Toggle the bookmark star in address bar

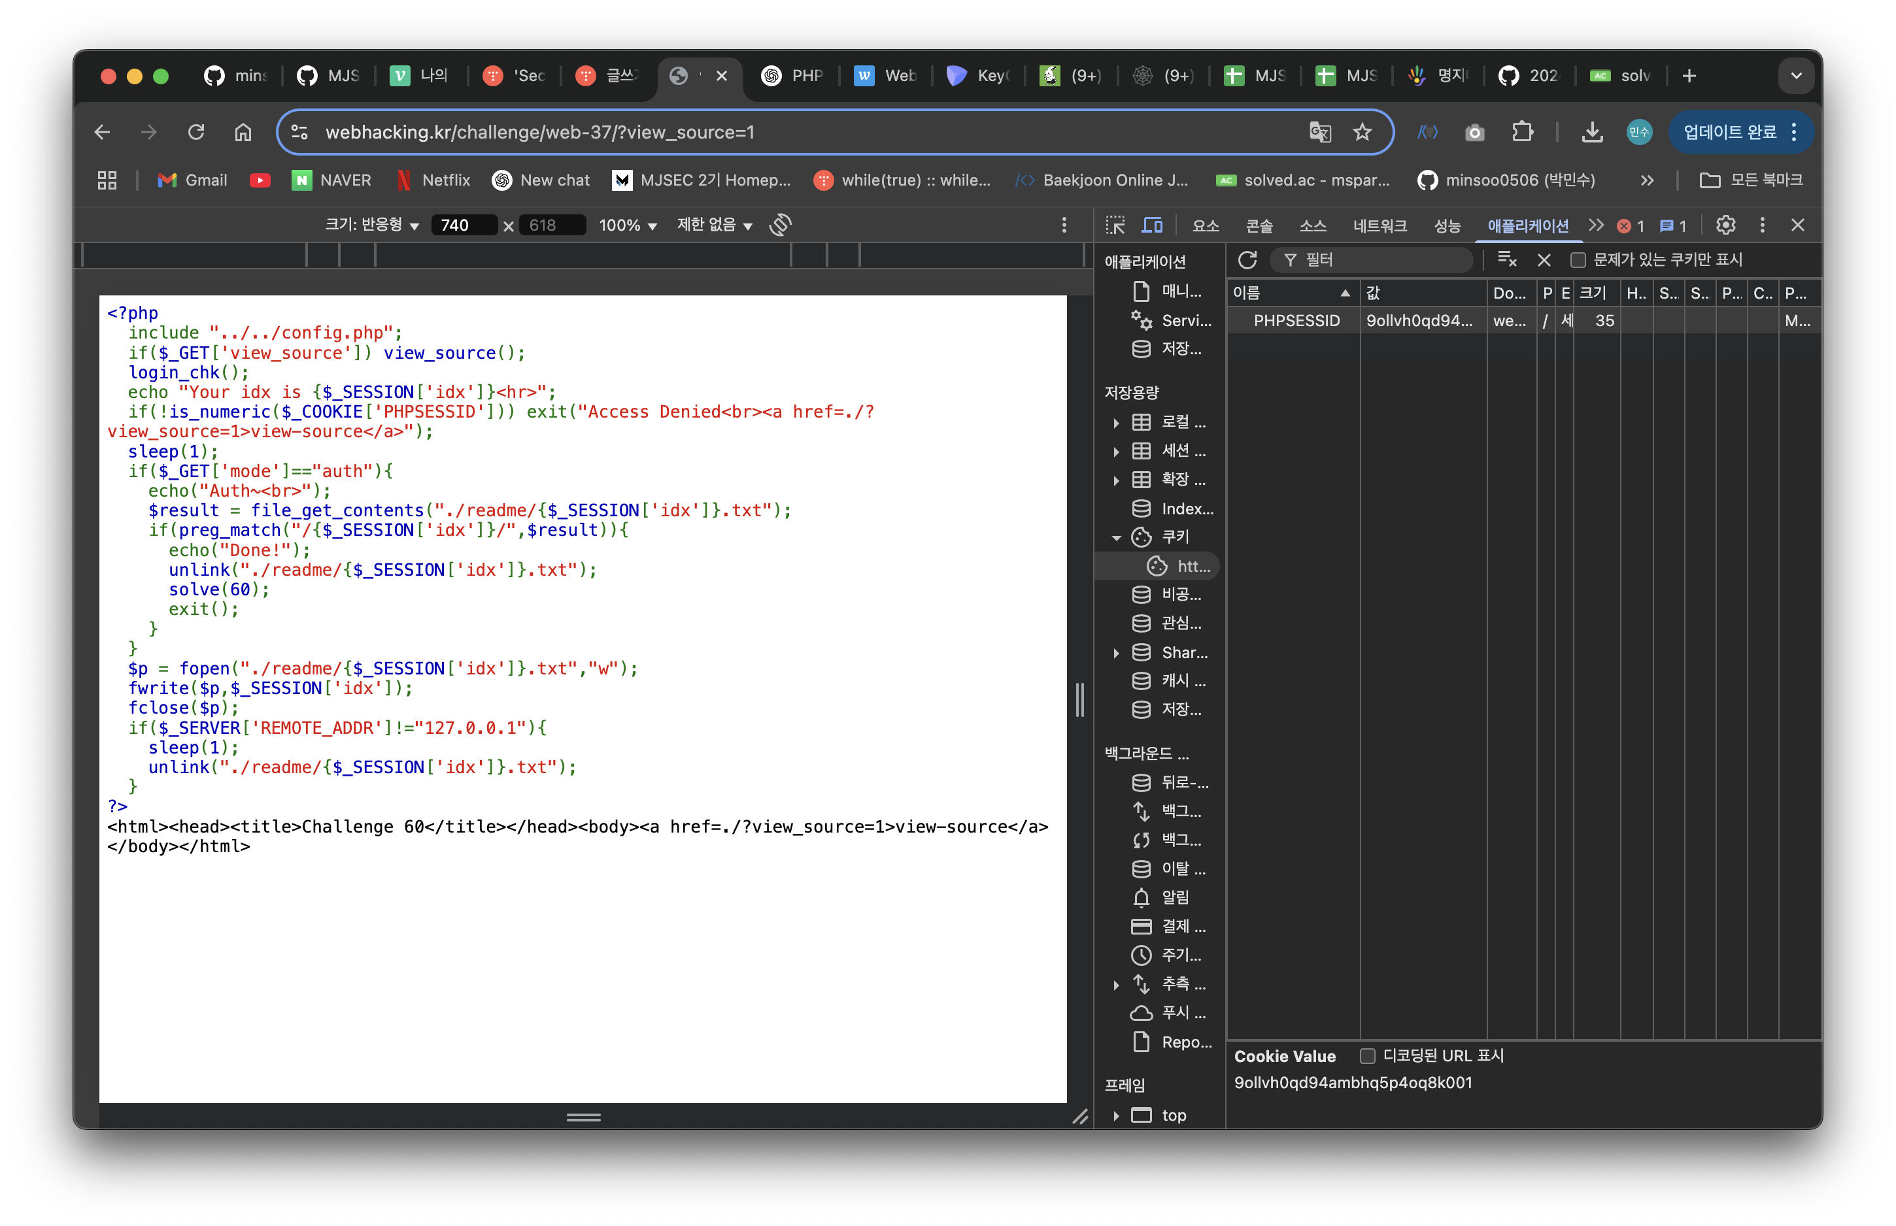click(1363, 132)
